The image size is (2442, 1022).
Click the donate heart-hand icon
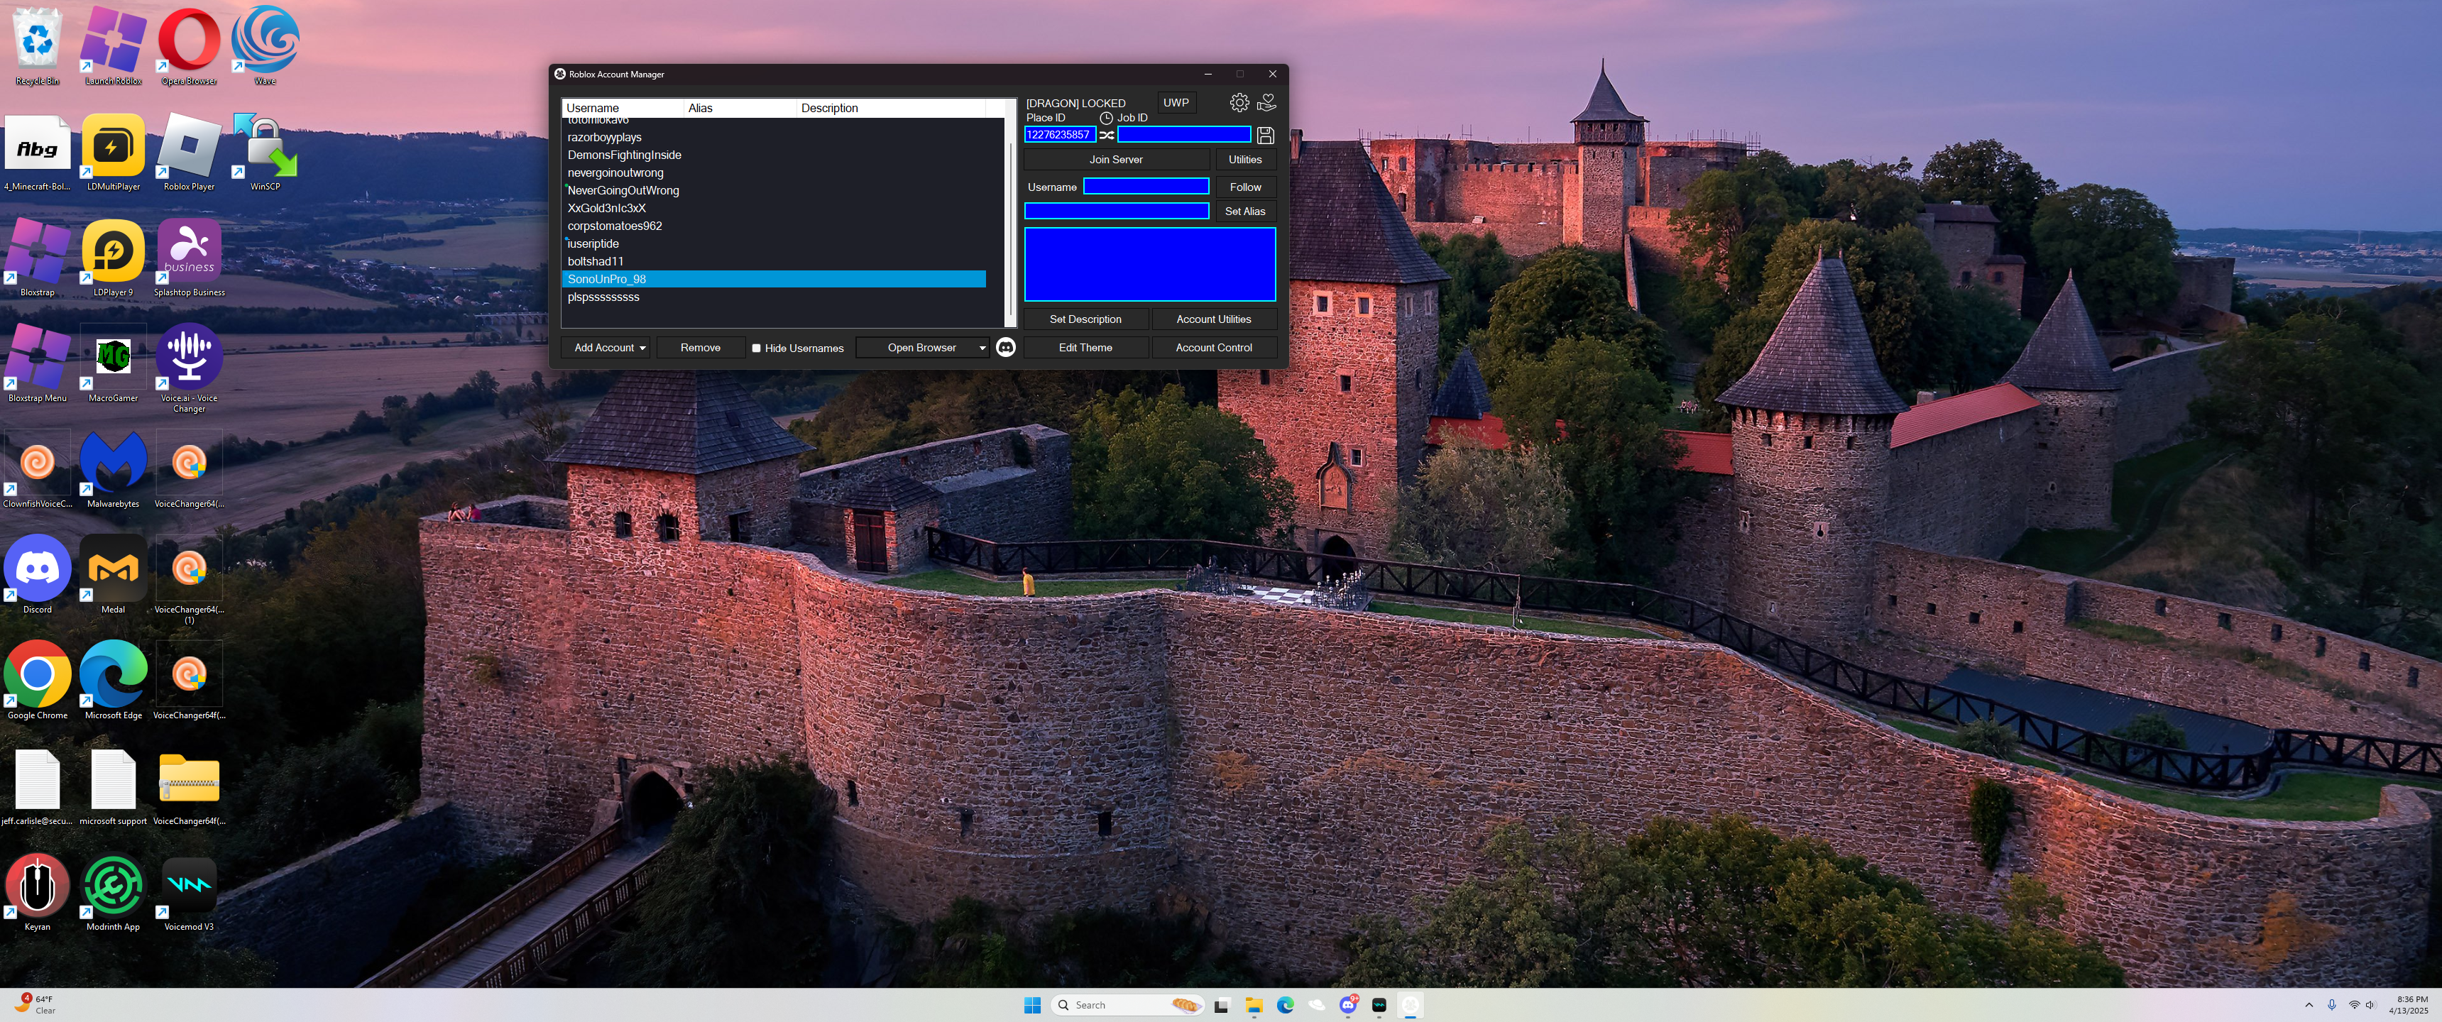tap(1266, 102)
